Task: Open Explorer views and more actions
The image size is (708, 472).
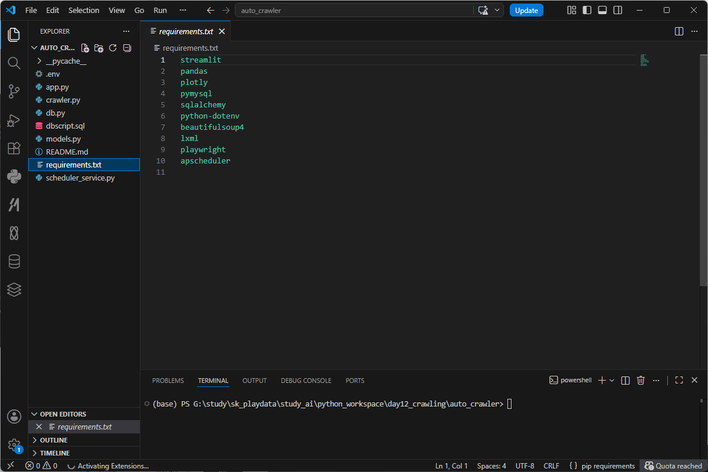Action: [126, 31]
